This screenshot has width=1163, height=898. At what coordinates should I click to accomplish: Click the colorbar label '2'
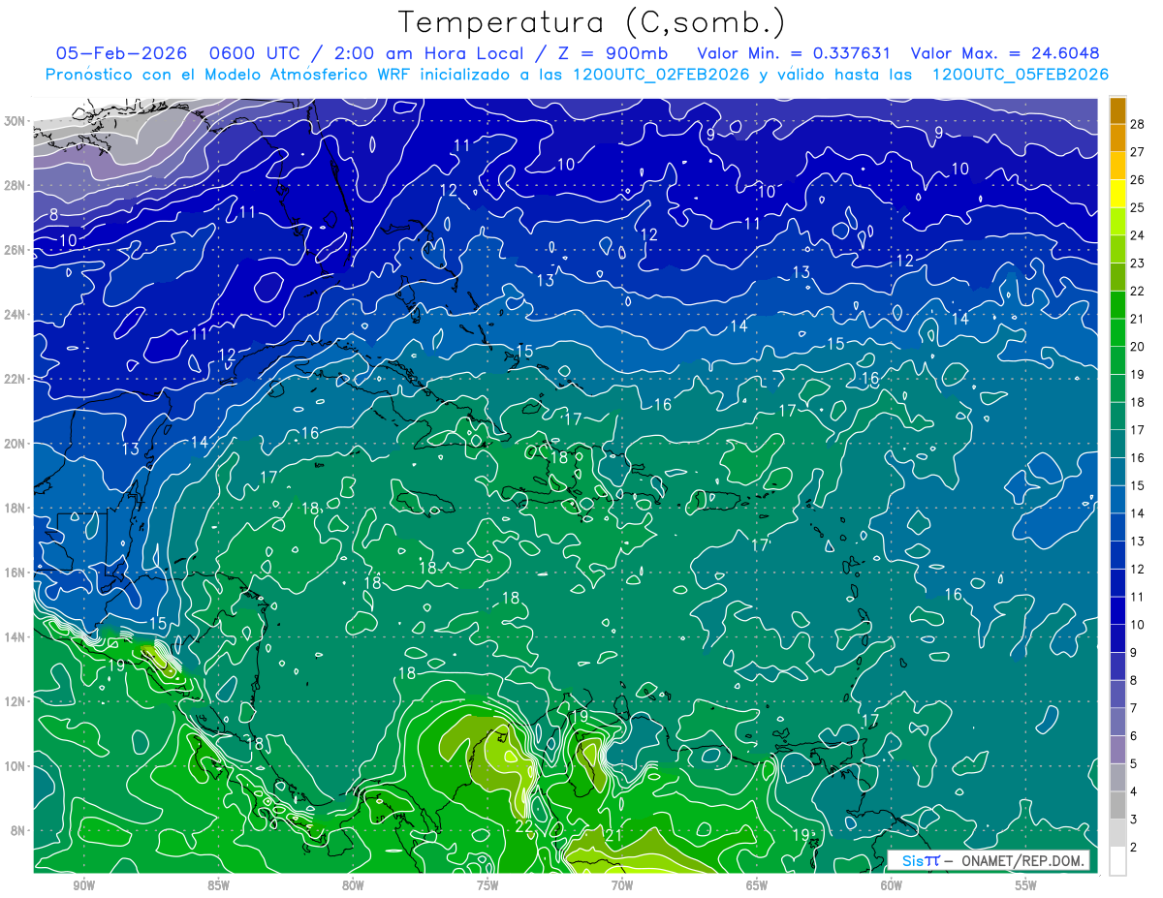(1134, 848)
